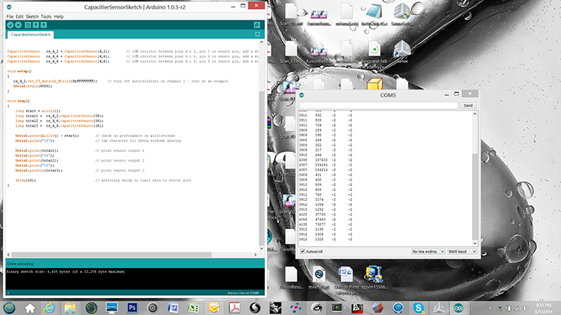Click the COM5 scrollbar down arrow

475,243
